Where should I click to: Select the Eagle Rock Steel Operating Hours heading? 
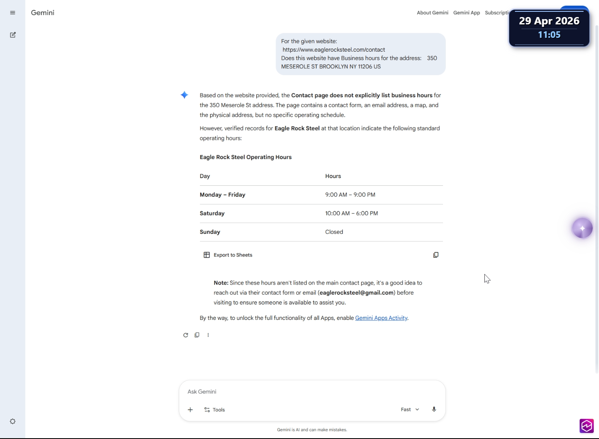click(x=245, y=157)
